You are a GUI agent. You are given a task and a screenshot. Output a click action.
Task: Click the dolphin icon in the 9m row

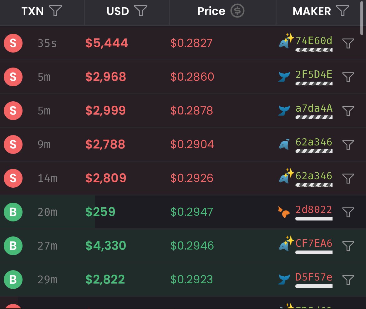click(284, 144)
